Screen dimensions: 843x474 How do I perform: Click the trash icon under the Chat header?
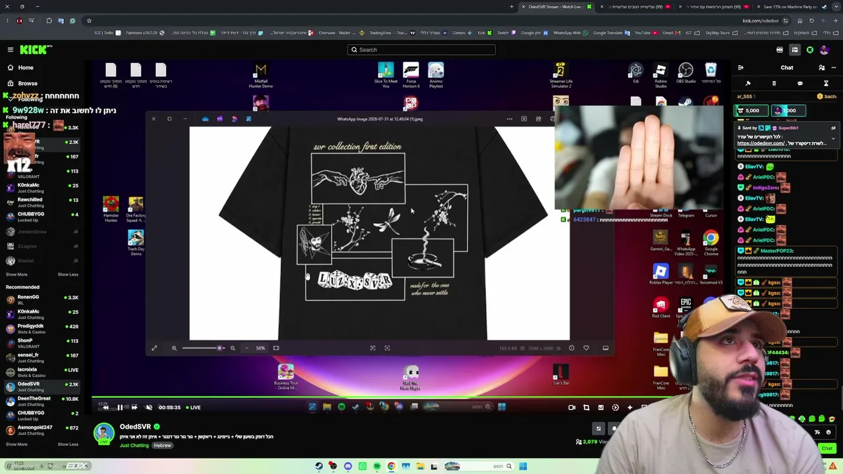[774, 84]
